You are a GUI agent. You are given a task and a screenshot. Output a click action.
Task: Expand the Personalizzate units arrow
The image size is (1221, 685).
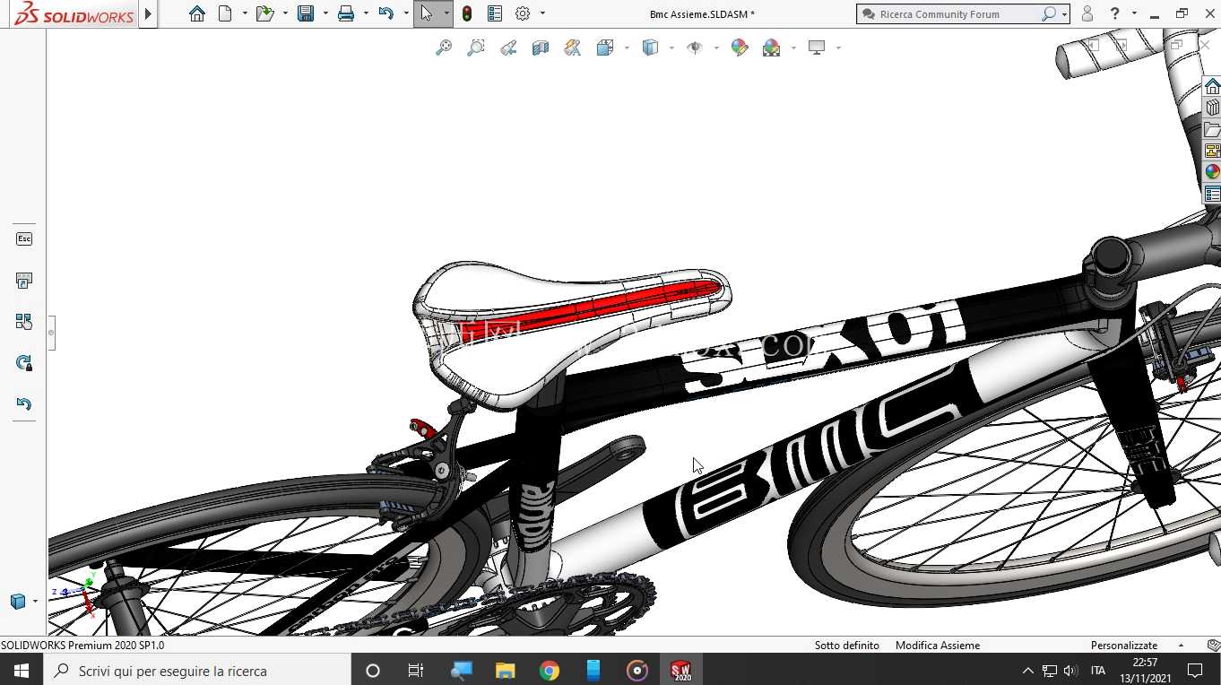[1181, 645]
